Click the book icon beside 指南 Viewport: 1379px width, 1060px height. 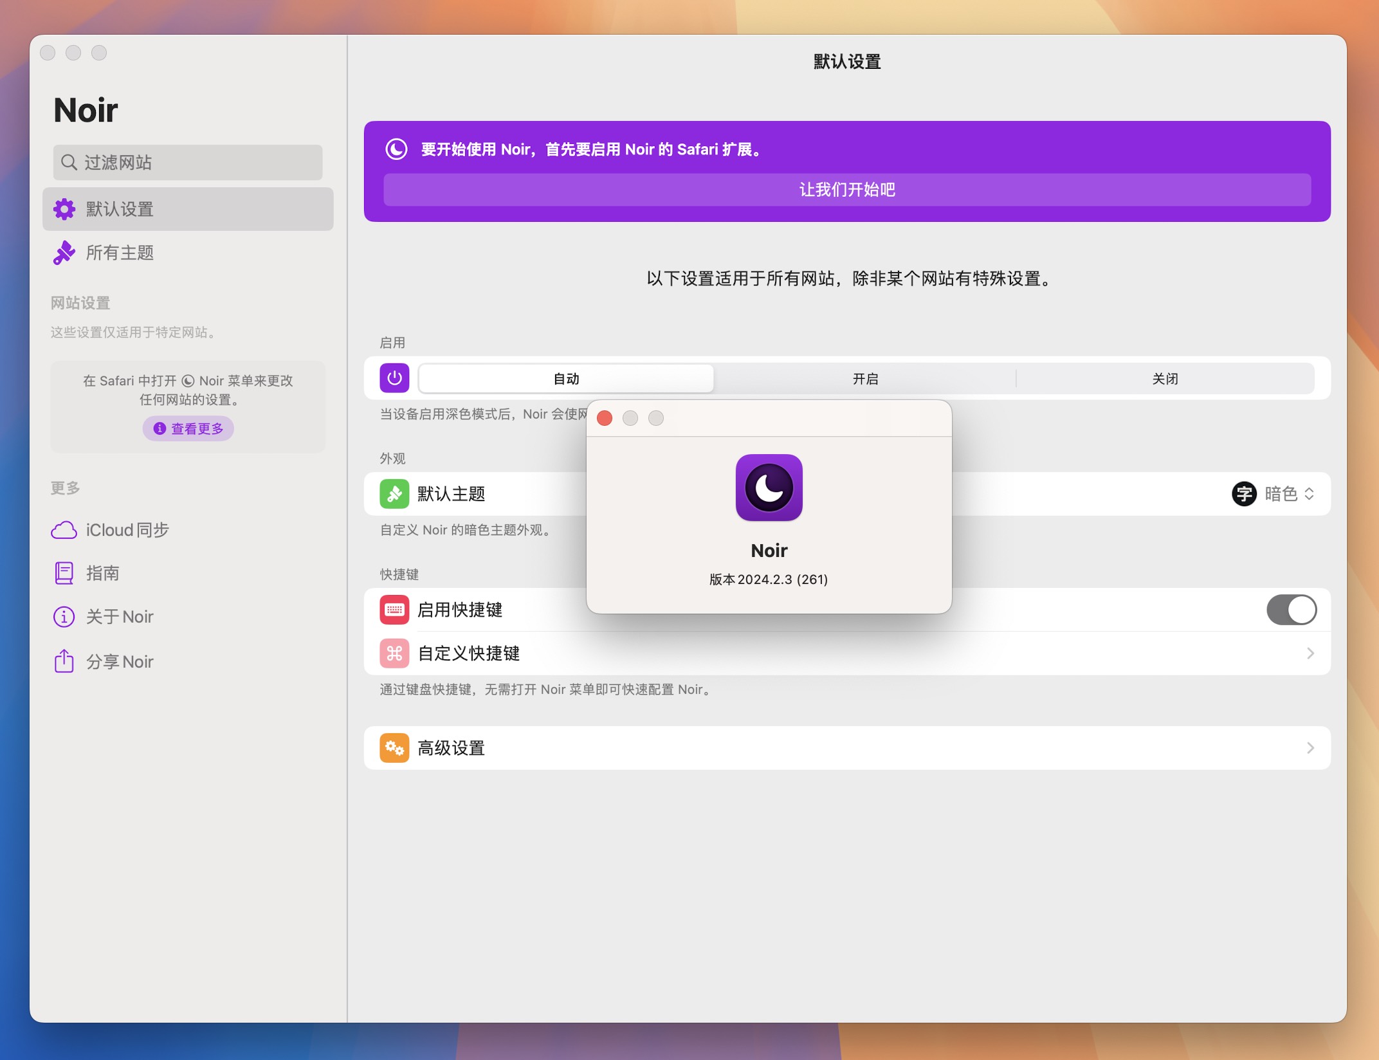(64, 573)
